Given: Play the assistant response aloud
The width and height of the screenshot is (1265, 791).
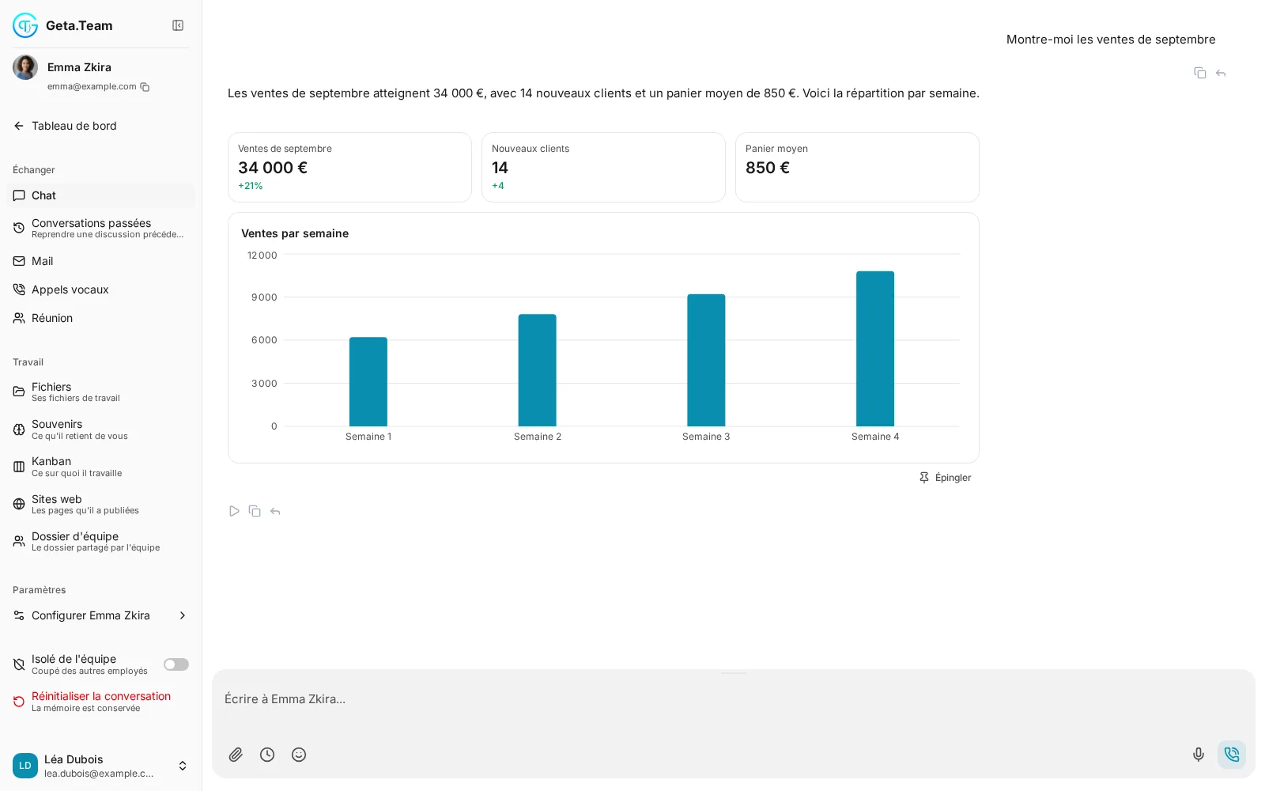Looking at the screenshot, I should pos(234,511).
